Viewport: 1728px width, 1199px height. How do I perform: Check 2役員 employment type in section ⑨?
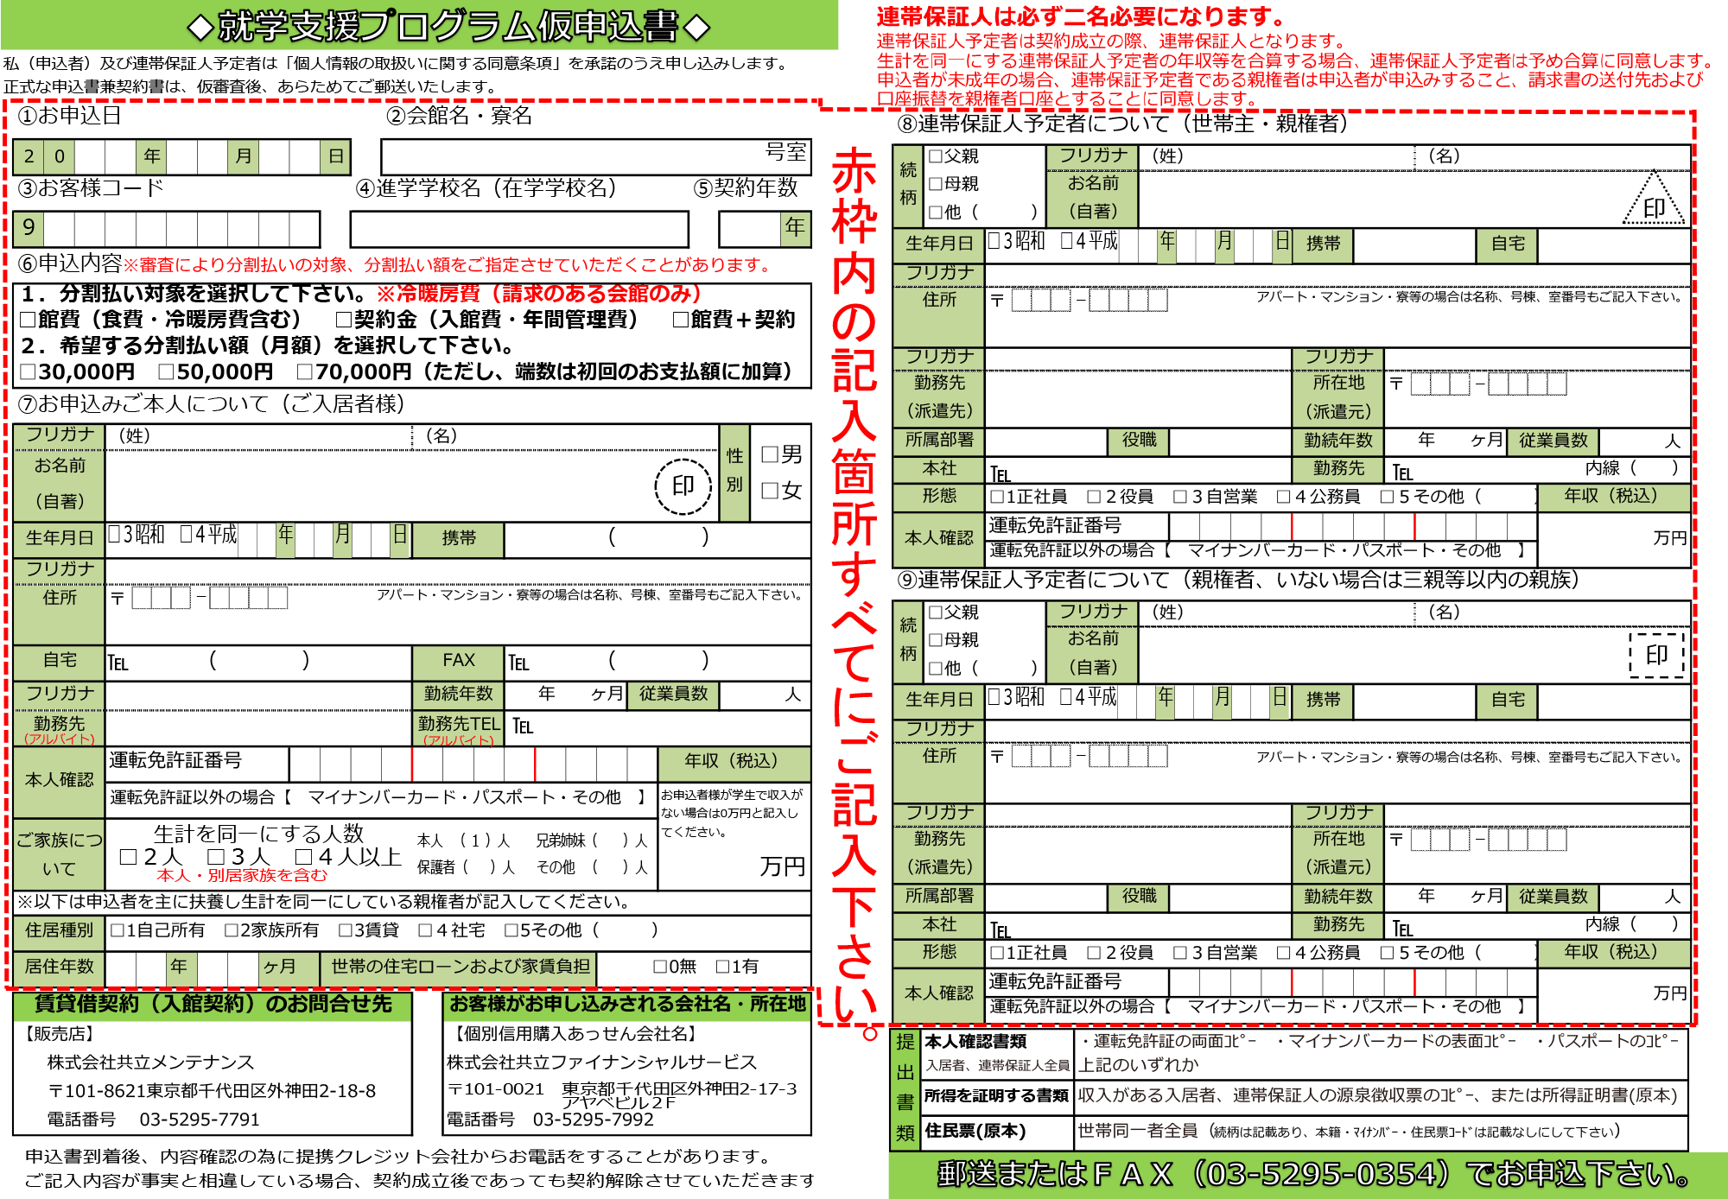[1094, 952]
